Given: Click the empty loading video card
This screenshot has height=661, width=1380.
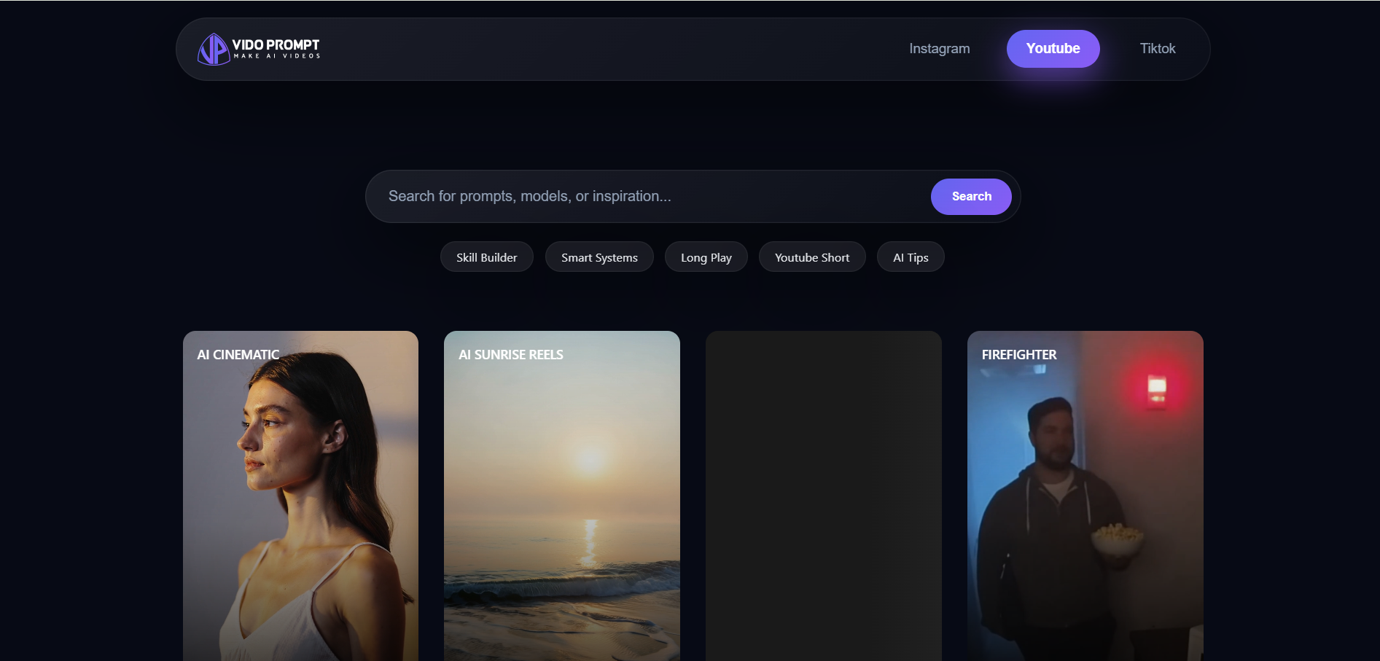Looking at the screenshot, I should pyautogui.click(x=823, y=496).
